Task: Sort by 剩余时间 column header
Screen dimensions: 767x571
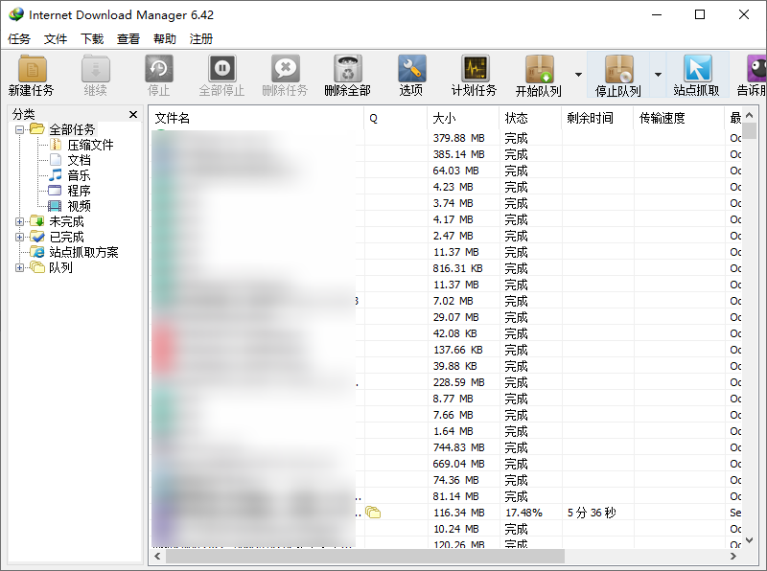Action: [x=597, y=118]
